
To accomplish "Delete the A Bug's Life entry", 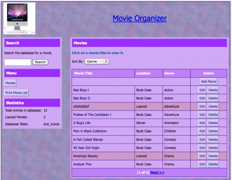I will [x=213, y=123].
